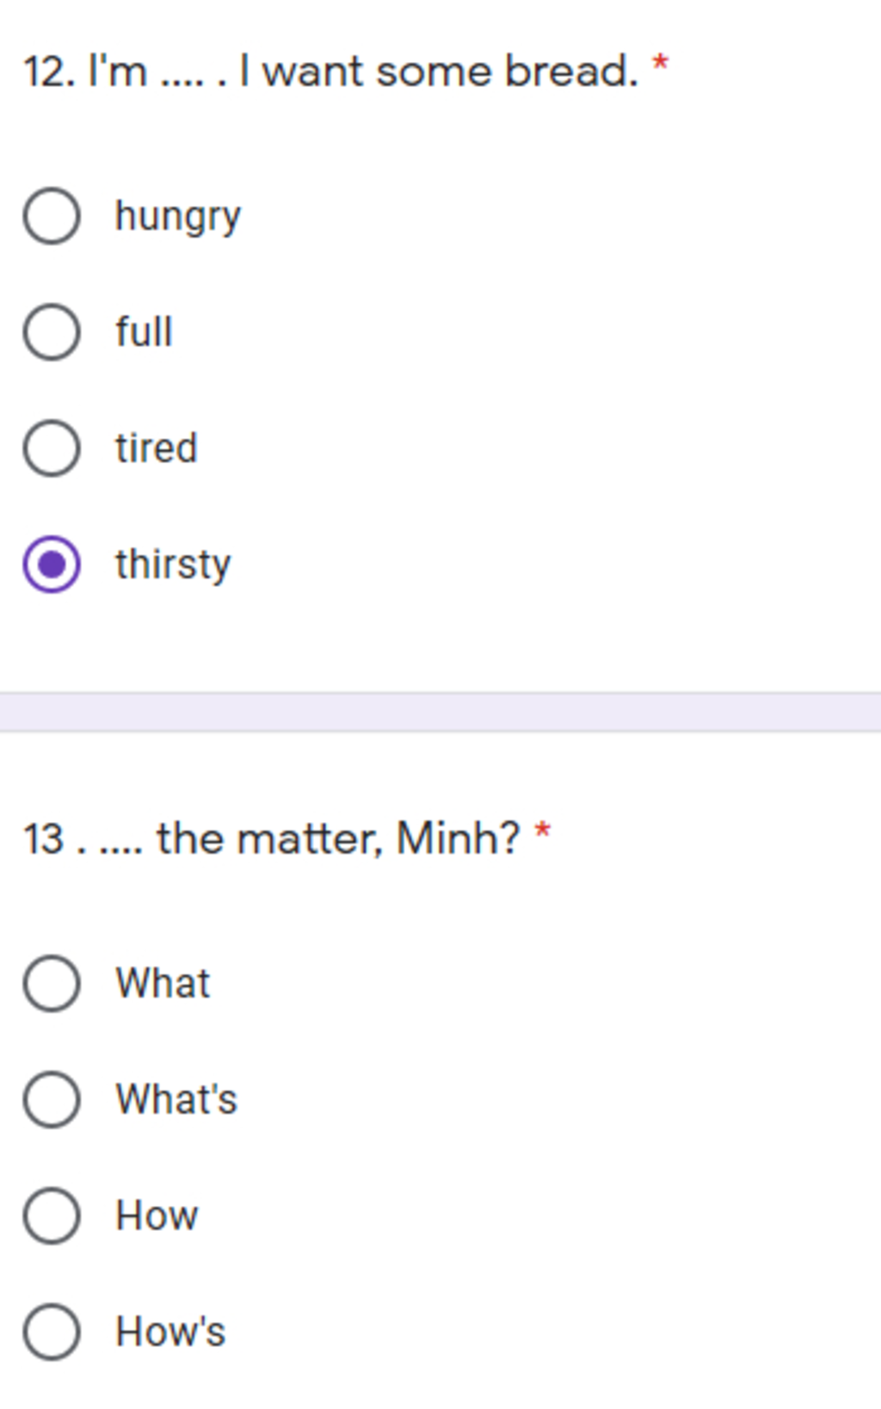
Task: Click the "What" answer label text
Action: pyautogui.click(x=163, y=983)
